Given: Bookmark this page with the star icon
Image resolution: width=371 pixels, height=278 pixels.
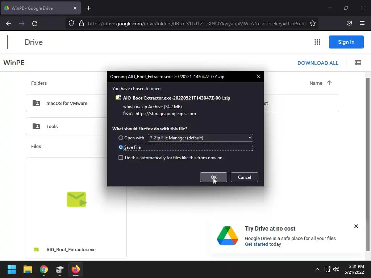Looking at the screenshot, I should click(x=313, y=23).
